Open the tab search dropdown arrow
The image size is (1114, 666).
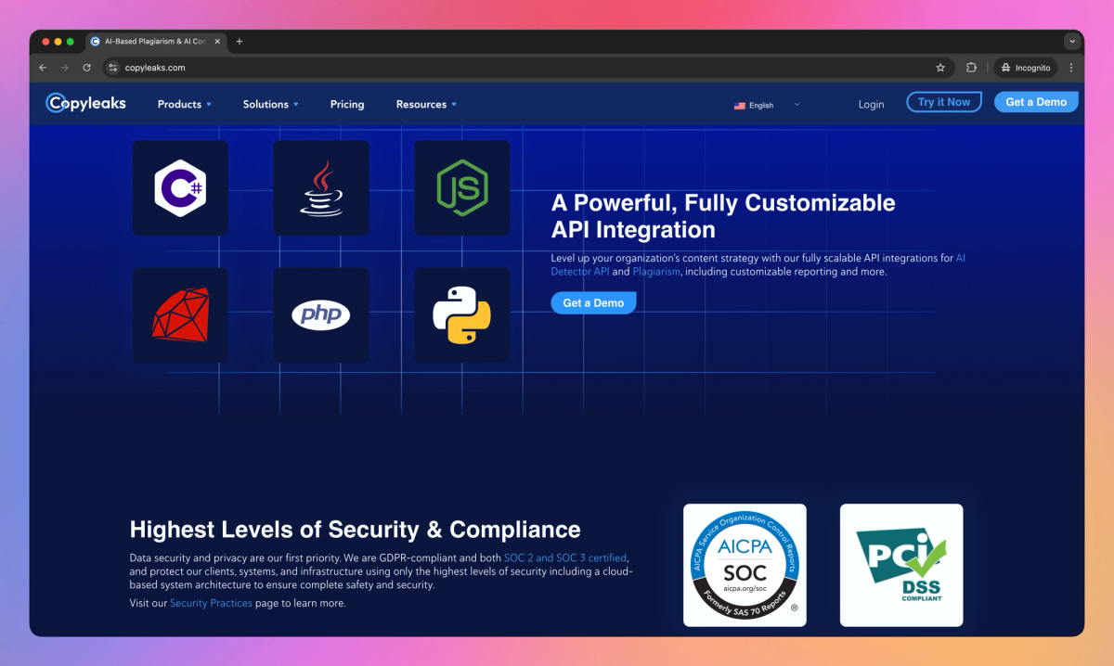(x=1072, y=42)
